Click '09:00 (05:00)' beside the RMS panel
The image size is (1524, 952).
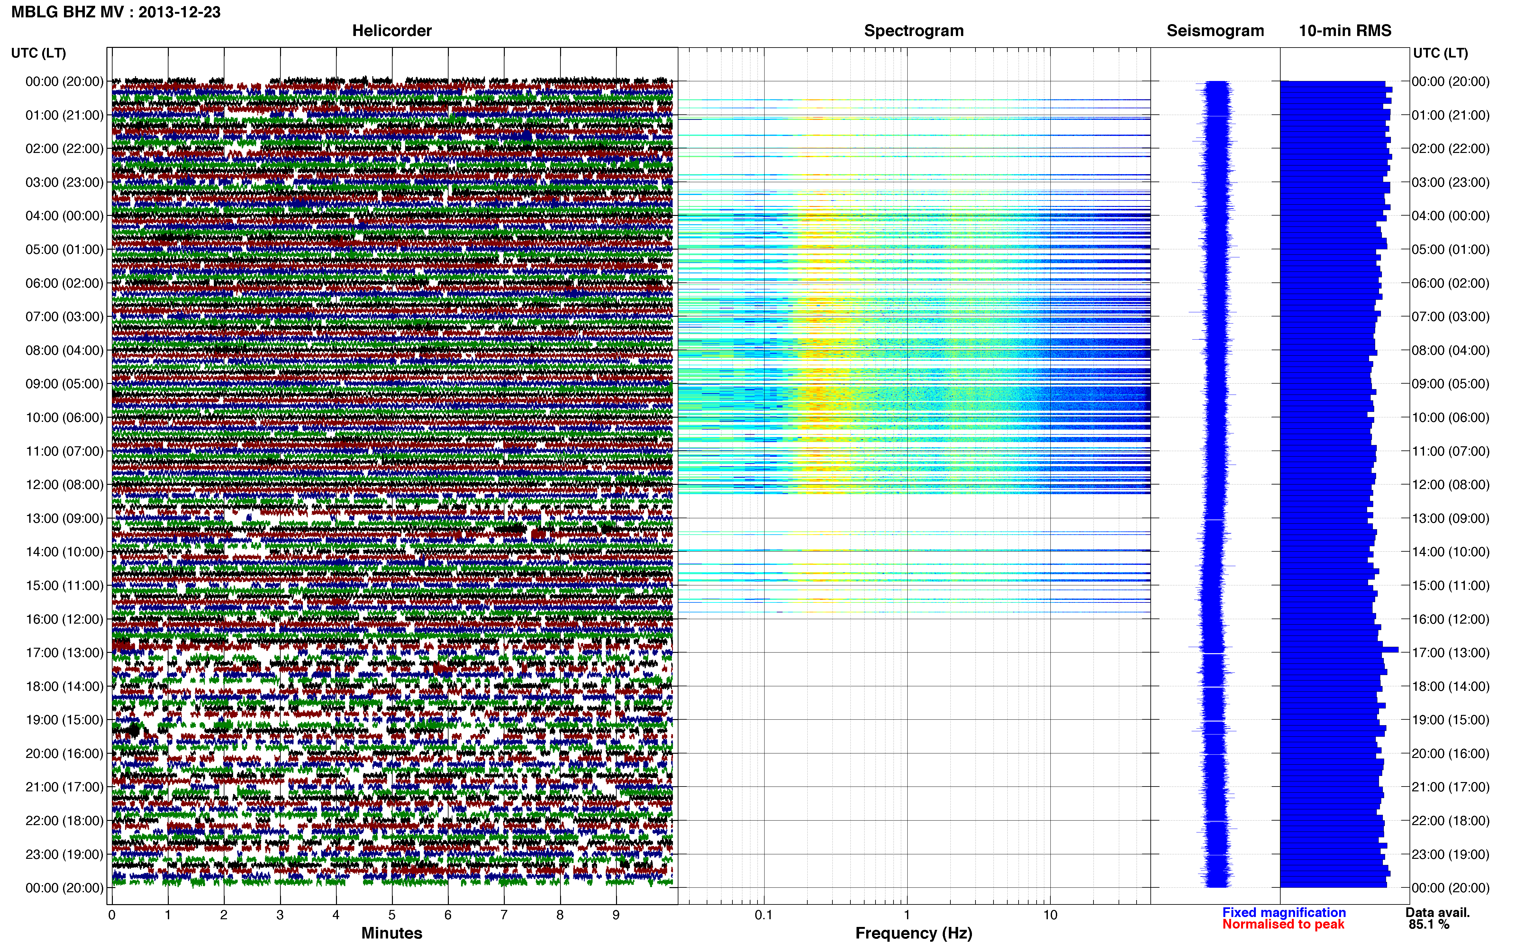[1451, 384]
